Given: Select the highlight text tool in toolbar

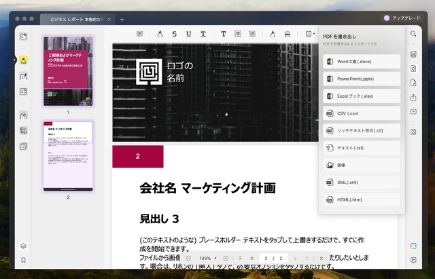Looking at the screenshot, I should click(160, 34).
